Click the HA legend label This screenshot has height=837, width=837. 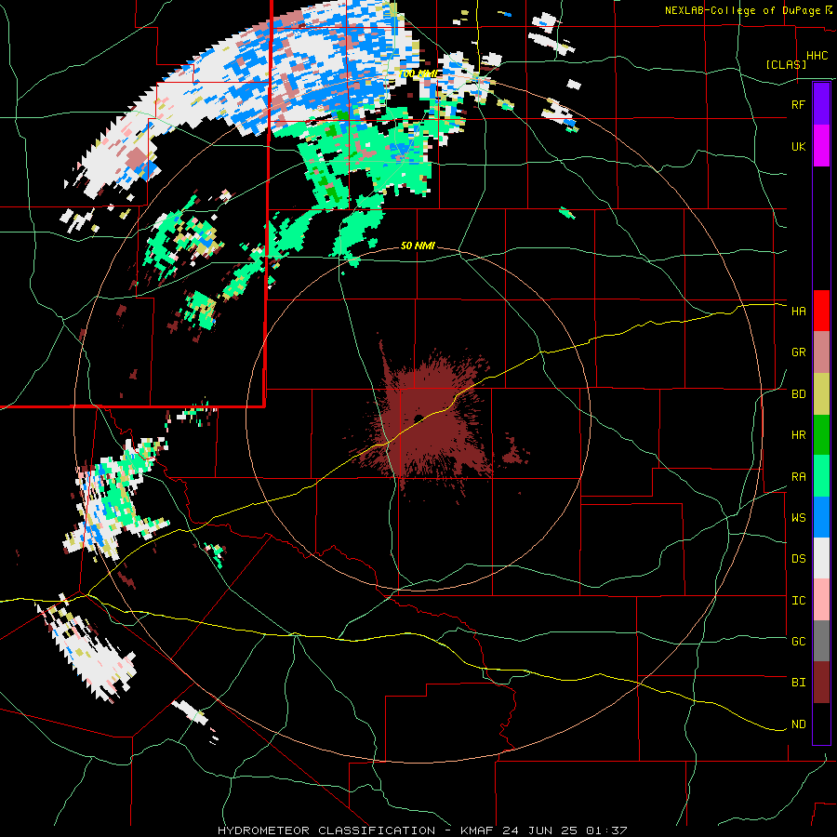pyautogui.click(x=798, y=311)
